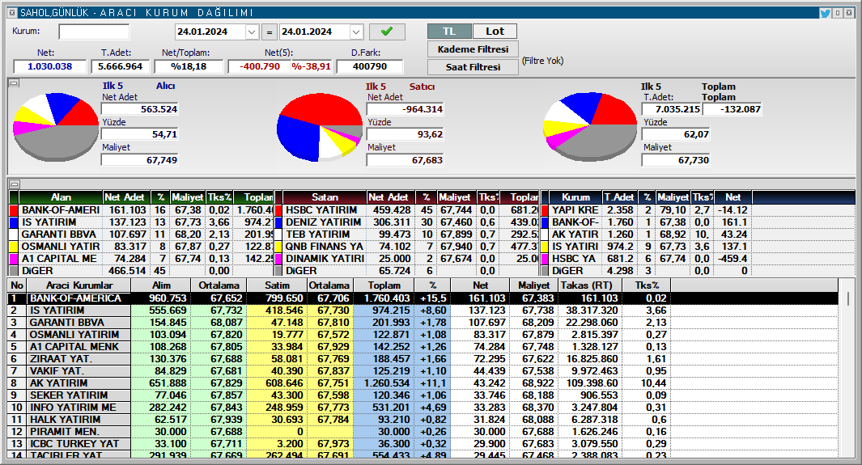Click blue swatch beside IS YATIRIM buyer
The image size is (862, 465).
pyautogui.click(x=14, y=222)
